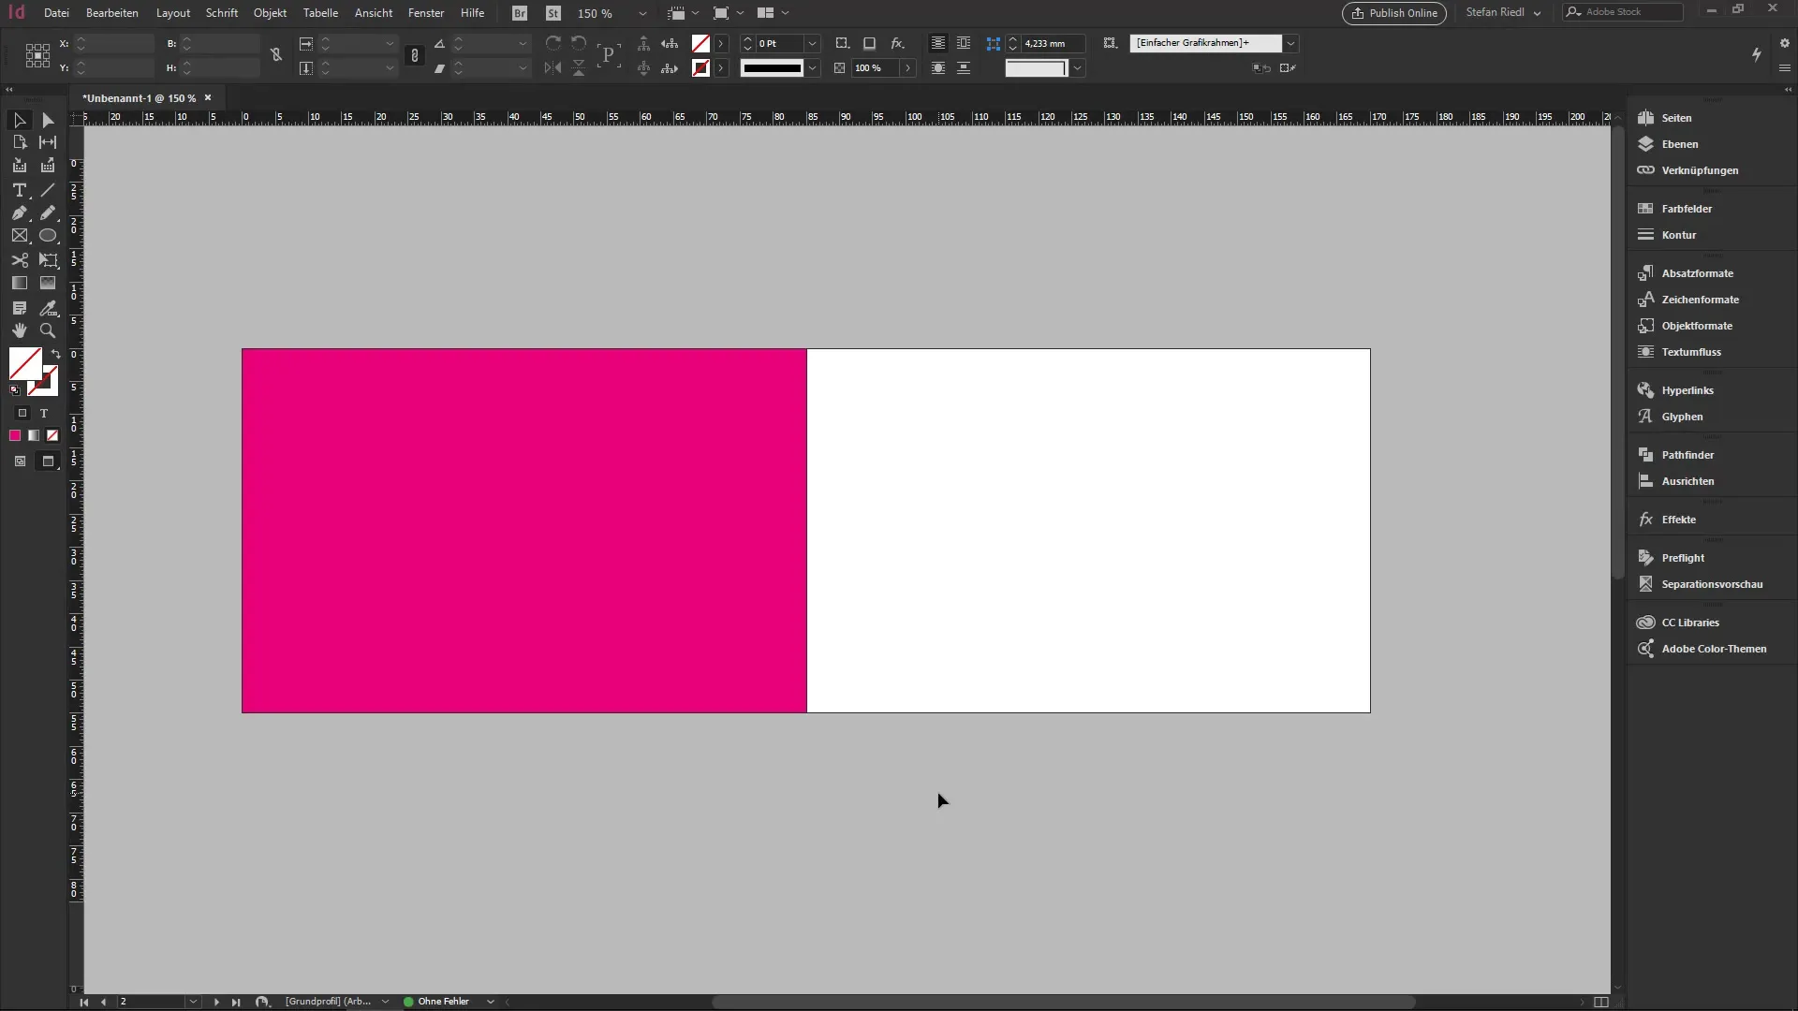Image resolution: width=1798 pixels, height=1011 pixels.
Task: Select the Gradient Feather tool
Action: 48,283
